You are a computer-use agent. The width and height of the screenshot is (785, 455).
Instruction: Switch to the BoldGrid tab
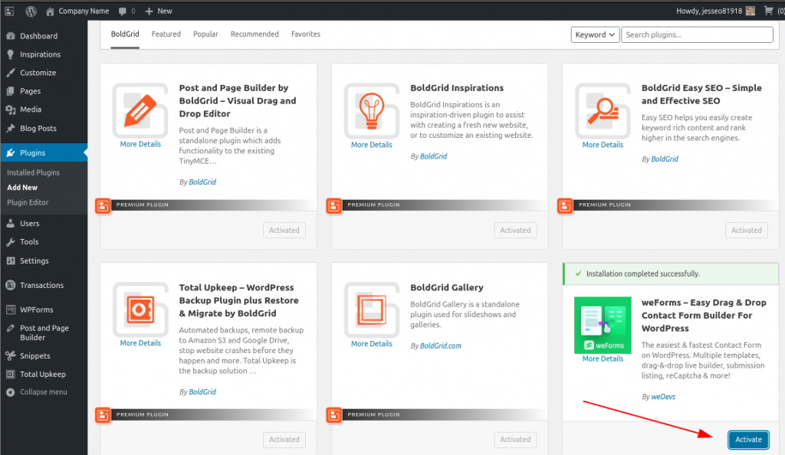tap(125, 34)
